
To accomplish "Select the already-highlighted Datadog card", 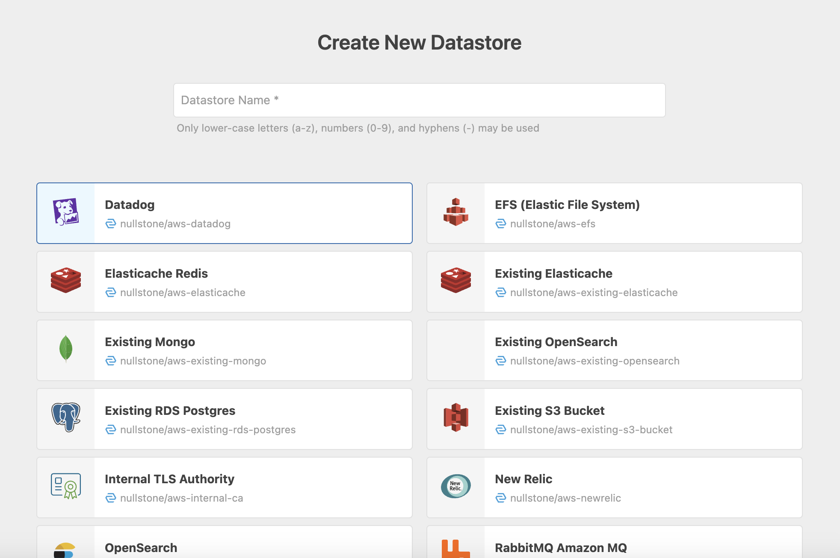I will point(225,213).
